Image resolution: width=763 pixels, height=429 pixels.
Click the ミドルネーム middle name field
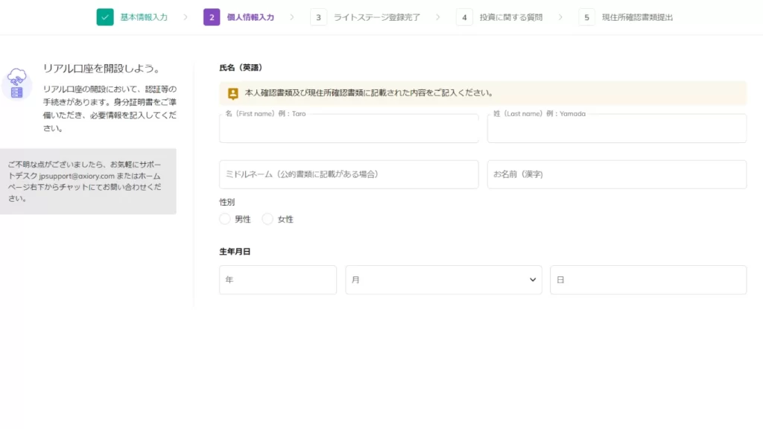click(348, 174)
